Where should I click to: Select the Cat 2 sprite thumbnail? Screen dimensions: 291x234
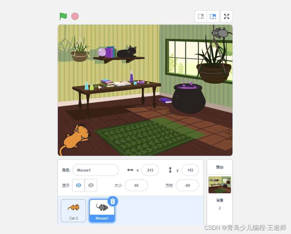click(x=73, y=210)
